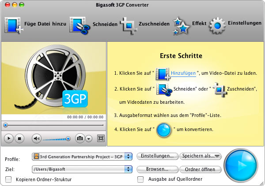The image size is (265, 186).
Task: Take a snapshot with the camera icon
Action: (x=80, y=139)
